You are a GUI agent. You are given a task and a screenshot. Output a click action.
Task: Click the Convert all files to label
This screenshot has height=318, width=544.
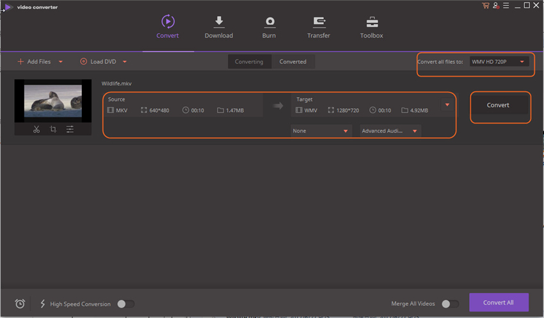440,61
